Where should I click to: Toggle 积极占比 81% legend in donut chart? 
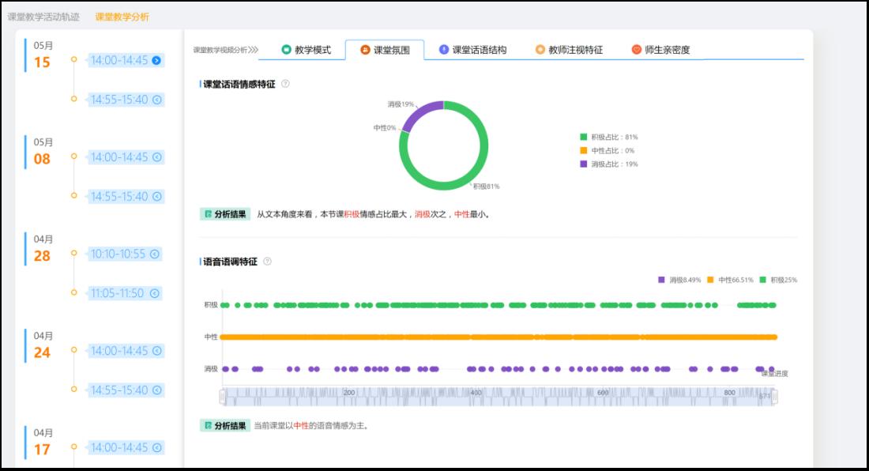click(x=608, y=137)
